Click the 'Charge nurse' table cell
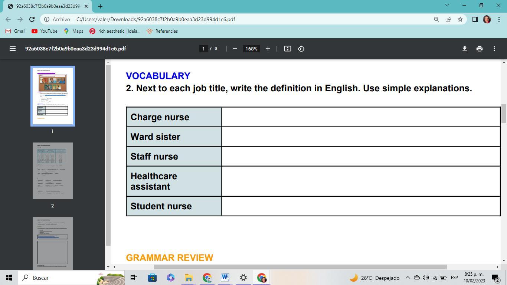The image size is (507, 285). point(174,117)
